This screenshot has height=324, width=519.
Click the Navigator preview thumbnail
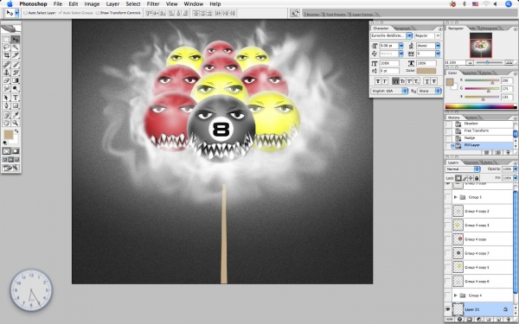[x=481, y=45]
